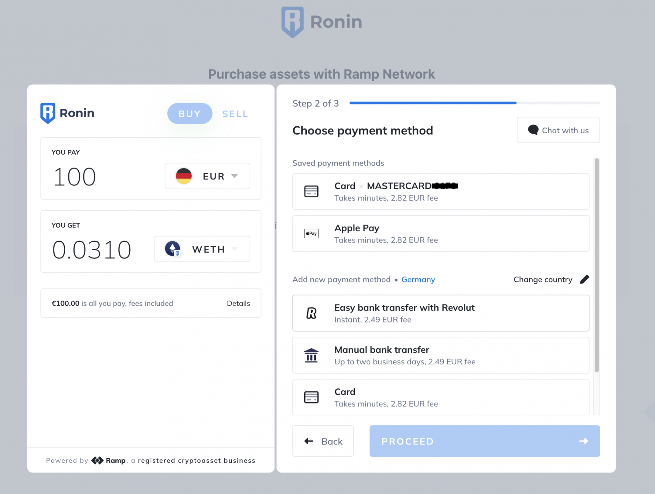Click the payment methods list scrollbar
This screenshot has height=494, width=655.
(596, 265)
